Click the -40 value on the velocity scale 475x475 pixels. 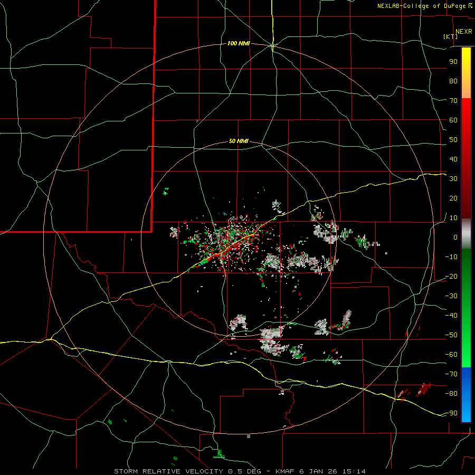point(451,316)
